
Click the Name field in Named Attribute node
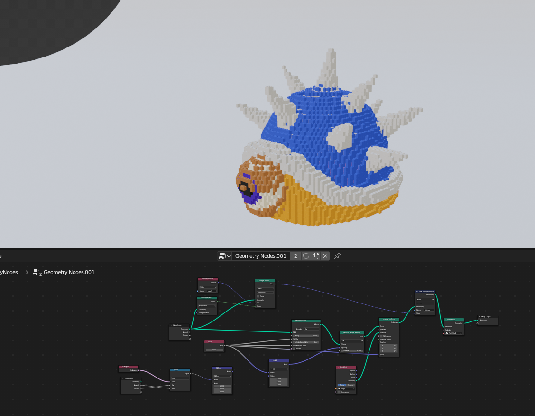(212, 291)
